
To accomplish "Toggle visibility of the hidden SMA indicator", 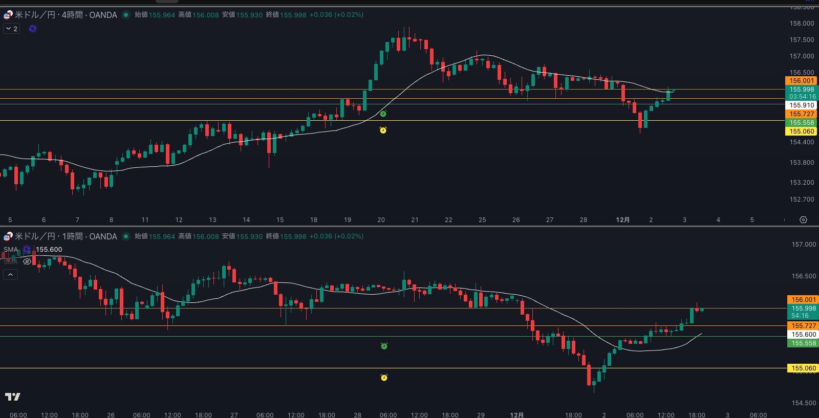I will pyautogui.click(x=27, y=261).
